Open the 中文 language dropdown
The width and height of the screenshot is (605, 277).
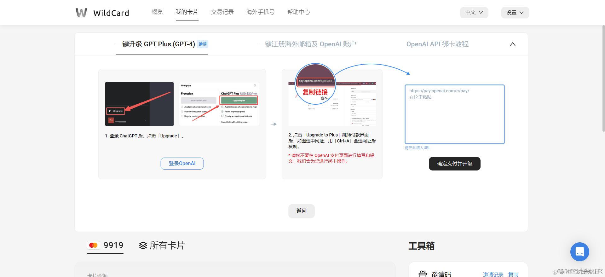[x=474, y=13]
